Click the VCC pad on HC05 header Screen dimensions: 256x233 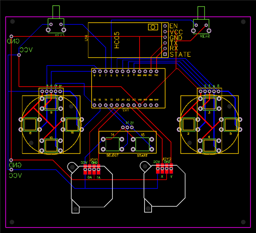point(165,31)
